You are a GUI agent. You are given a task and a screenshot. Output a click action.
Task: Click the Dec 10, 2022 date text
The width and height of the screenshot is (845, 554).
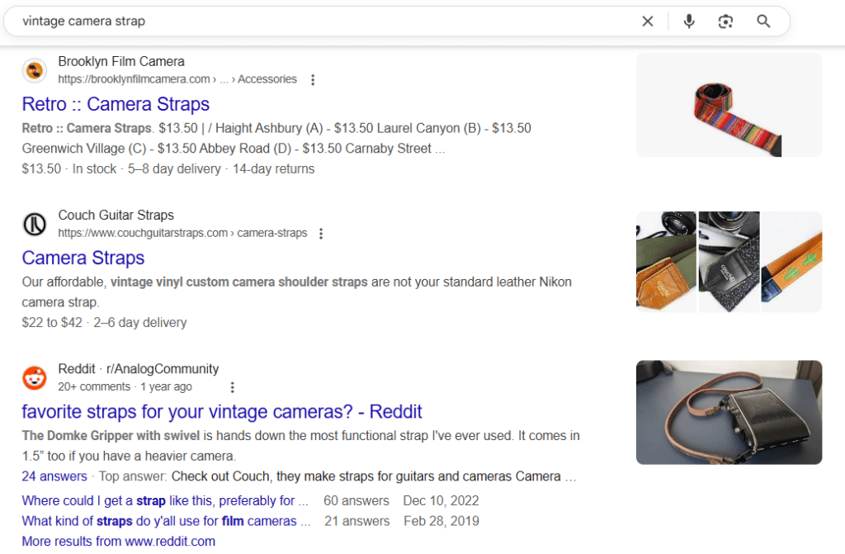(x=441, y=500)
